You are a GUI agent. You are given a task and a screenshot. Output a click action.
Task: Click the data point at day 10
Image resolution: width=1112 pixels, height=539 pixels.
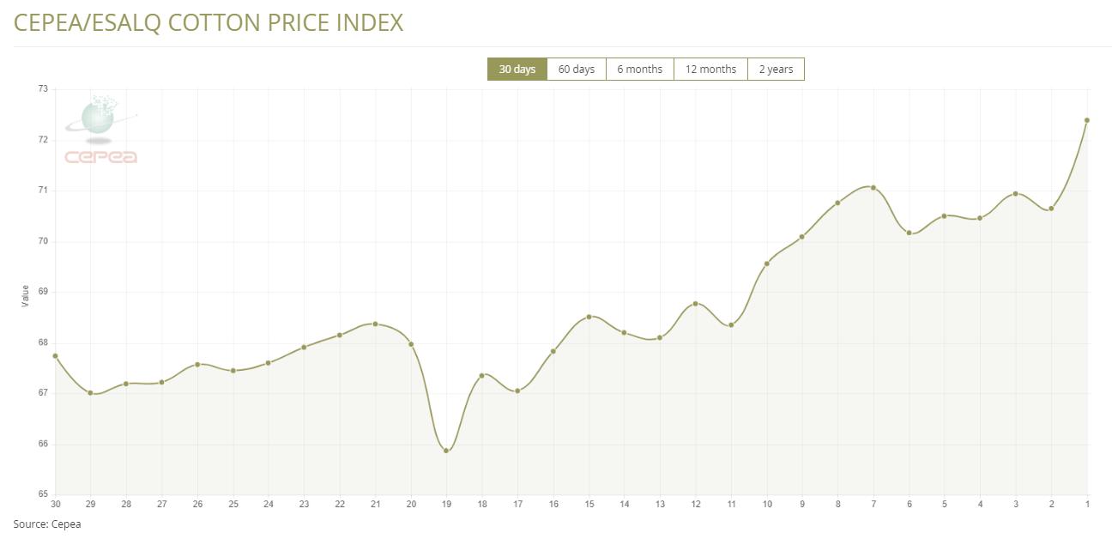coord(766,263)
